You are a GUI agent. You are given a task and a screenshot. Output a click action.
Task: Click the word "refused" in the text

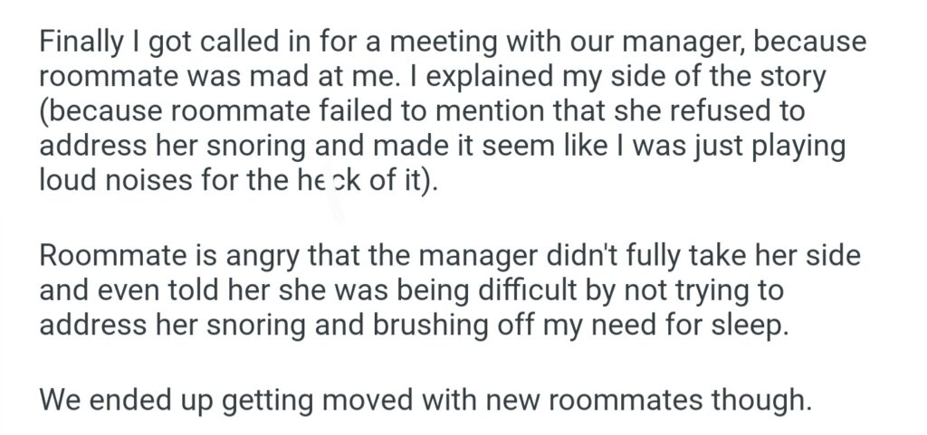point(734,112)
